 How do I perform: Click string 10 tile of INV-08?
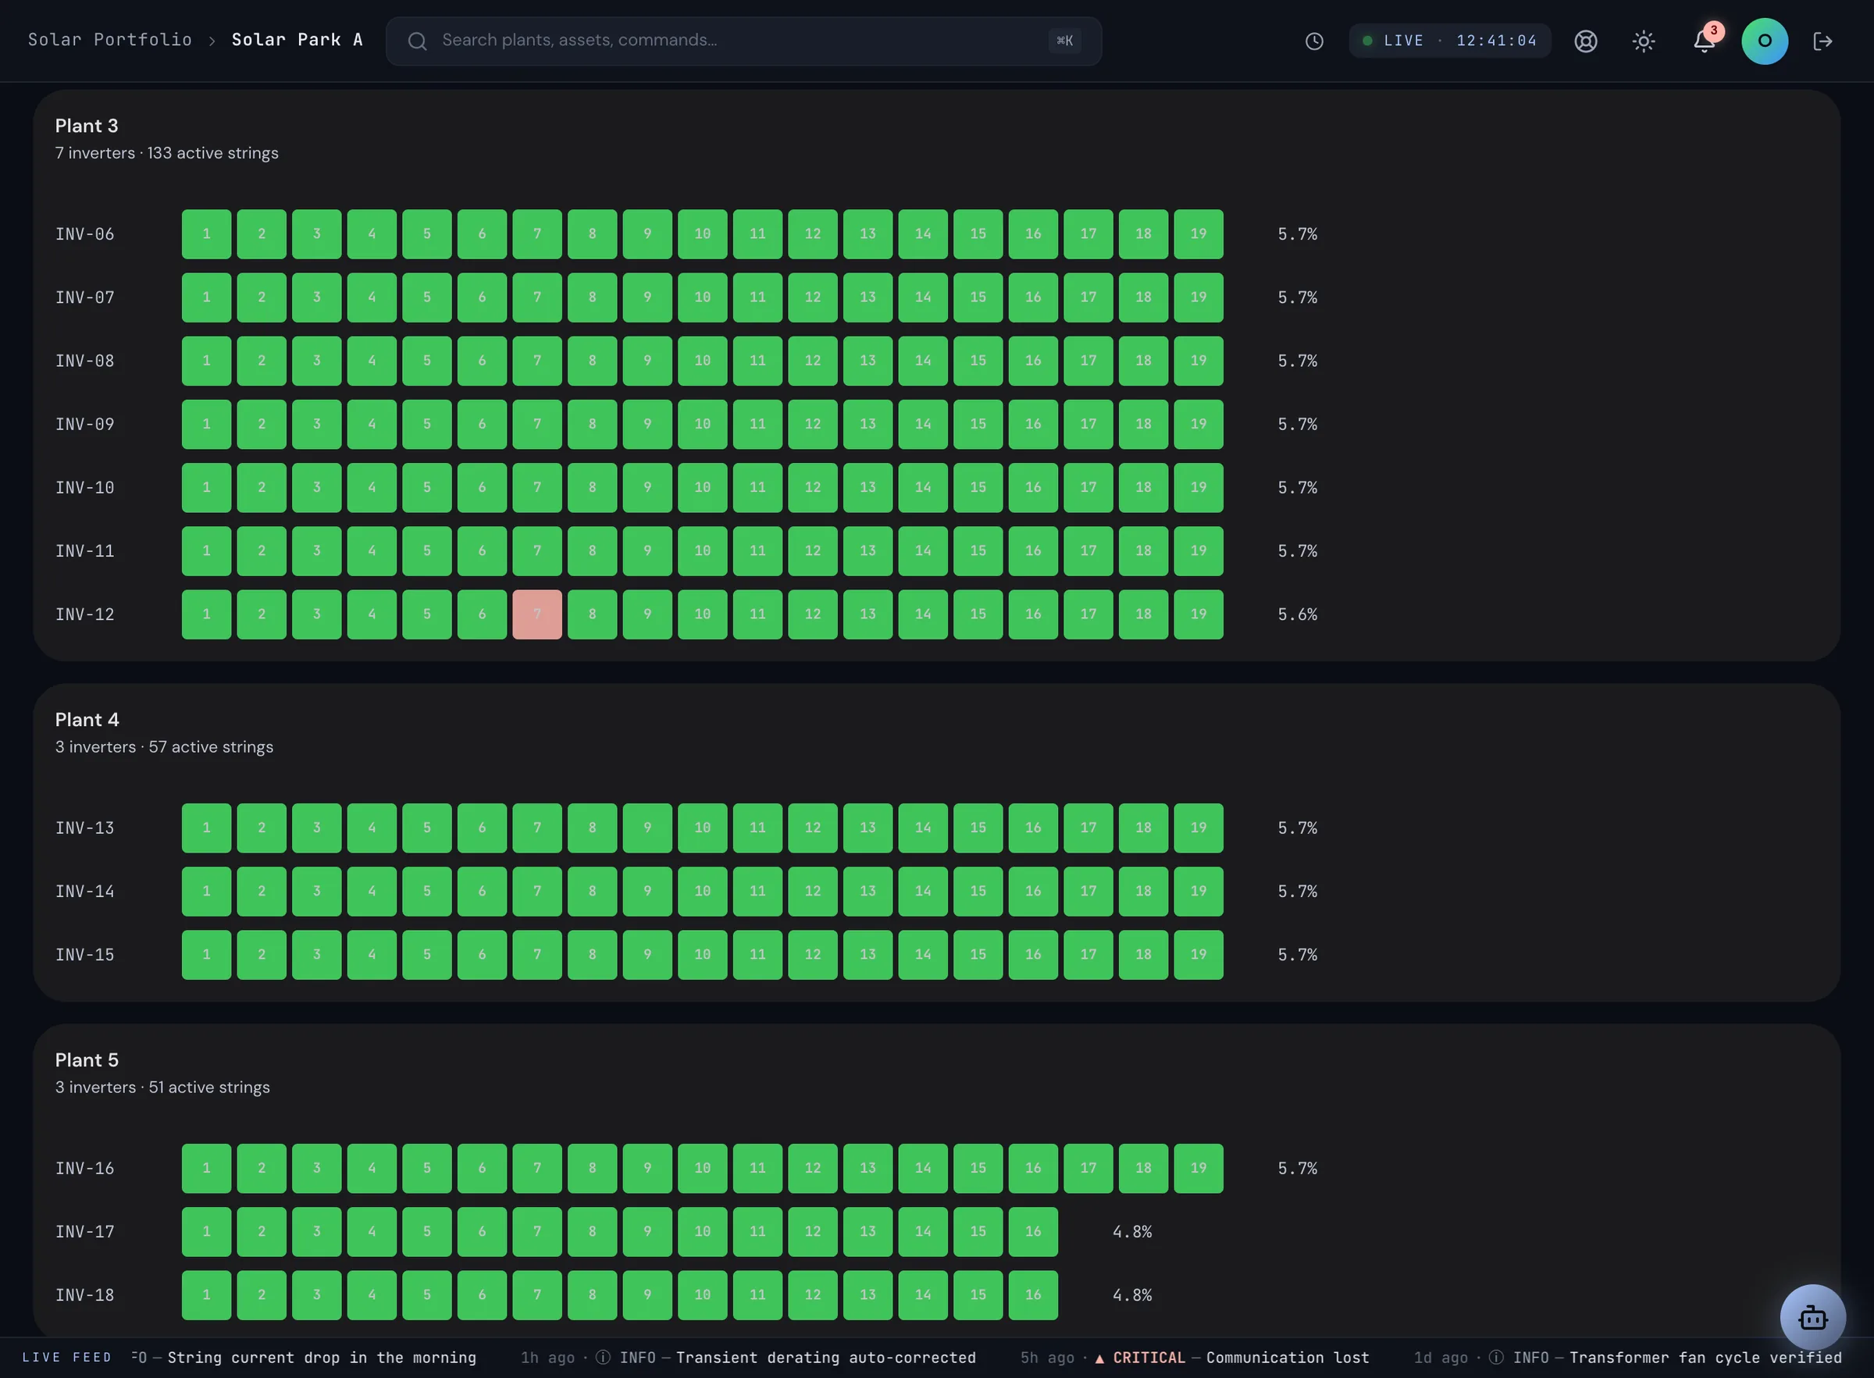(x=702, y=361)
